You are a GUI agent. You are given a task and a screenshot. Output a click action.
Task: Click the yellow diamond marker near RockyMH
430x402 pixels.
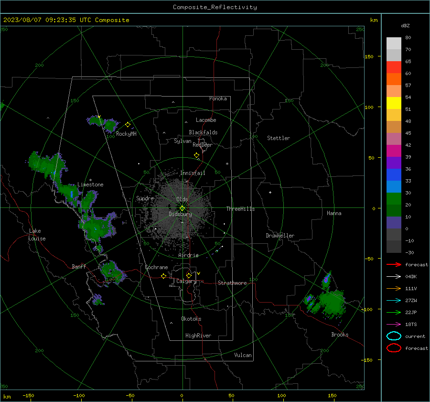[x=128, y=125]
